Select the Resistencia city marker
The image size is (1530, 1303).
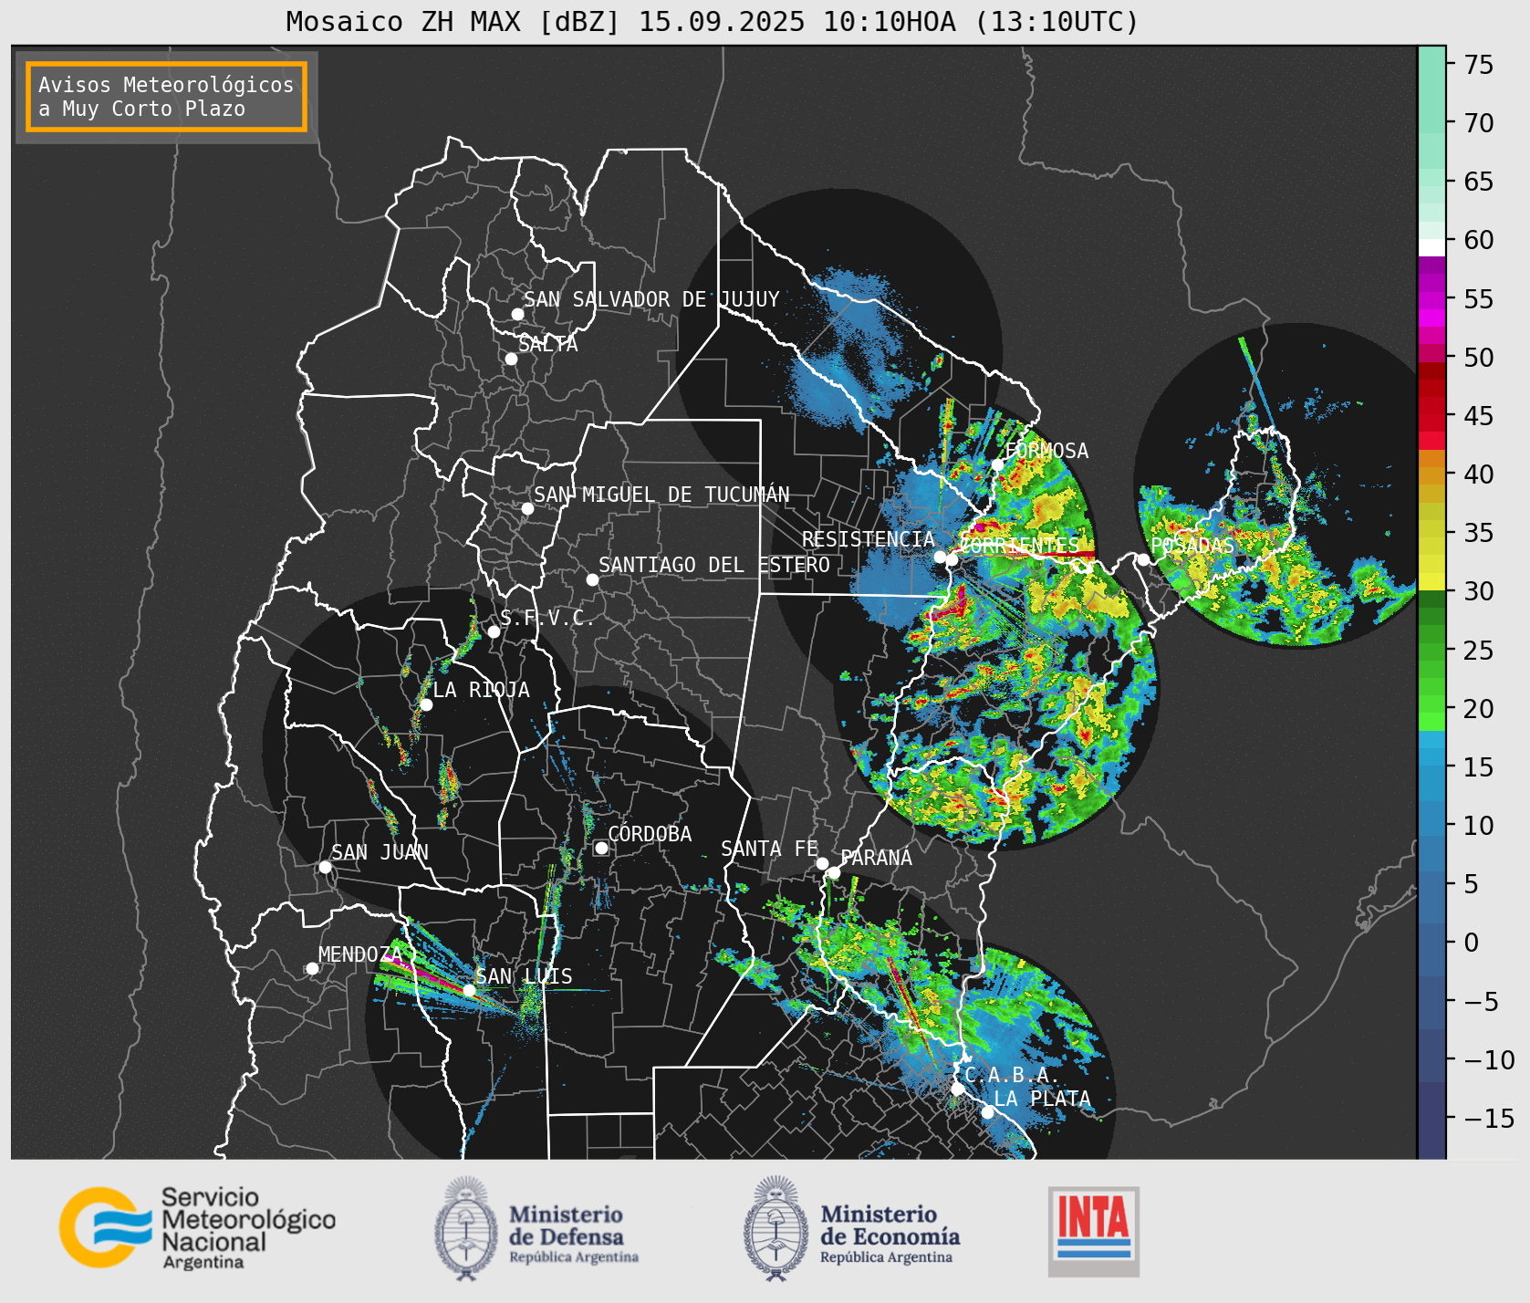(940, 557)
